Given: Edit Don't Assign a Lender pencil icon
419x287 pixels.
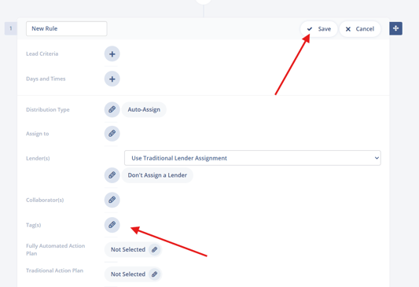Looking at the screenshot, I should click(x=112, y=175).
